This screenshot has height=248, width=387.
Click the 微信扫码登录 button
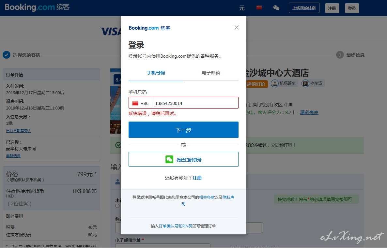tap(183, 159)
